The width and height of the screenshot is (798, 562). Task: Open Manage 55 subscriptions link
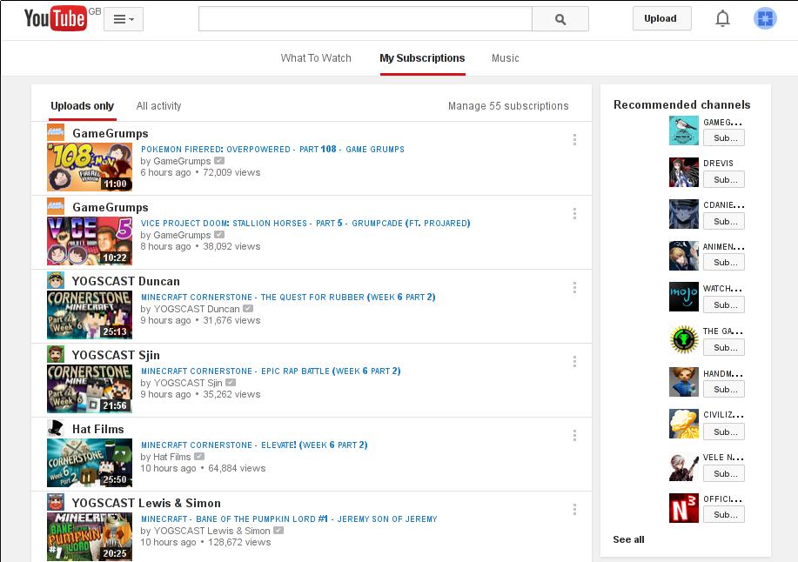[508, 106]
